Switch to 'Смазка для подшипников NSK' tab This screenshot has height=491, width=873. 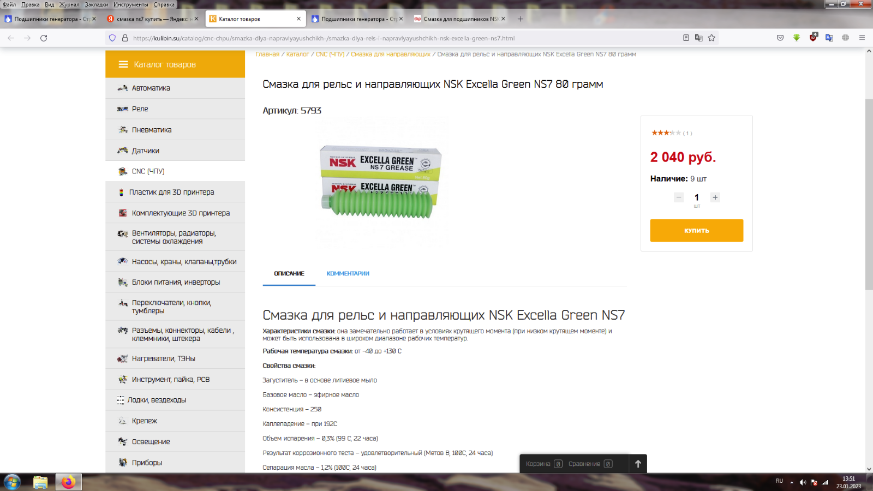click(x=459, y=19)
